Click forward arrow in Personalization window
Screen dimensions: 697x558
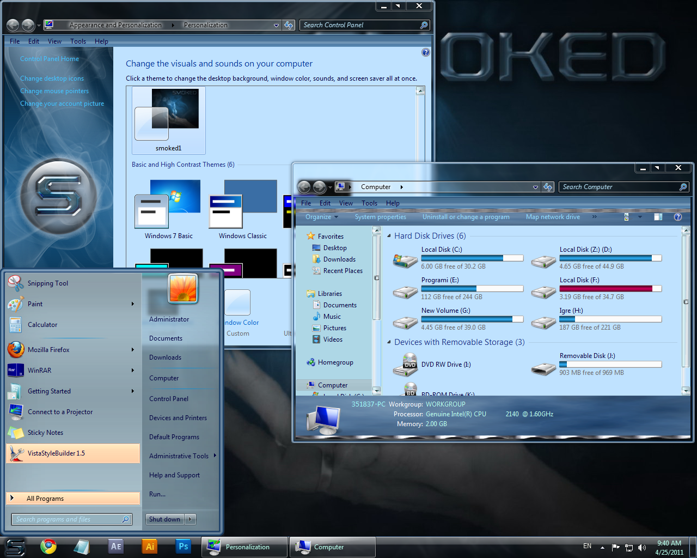28,25
